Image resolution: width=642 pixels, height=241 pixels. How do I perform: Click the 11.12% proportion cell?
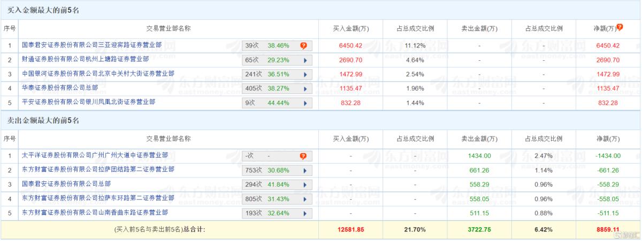[415, 46]
